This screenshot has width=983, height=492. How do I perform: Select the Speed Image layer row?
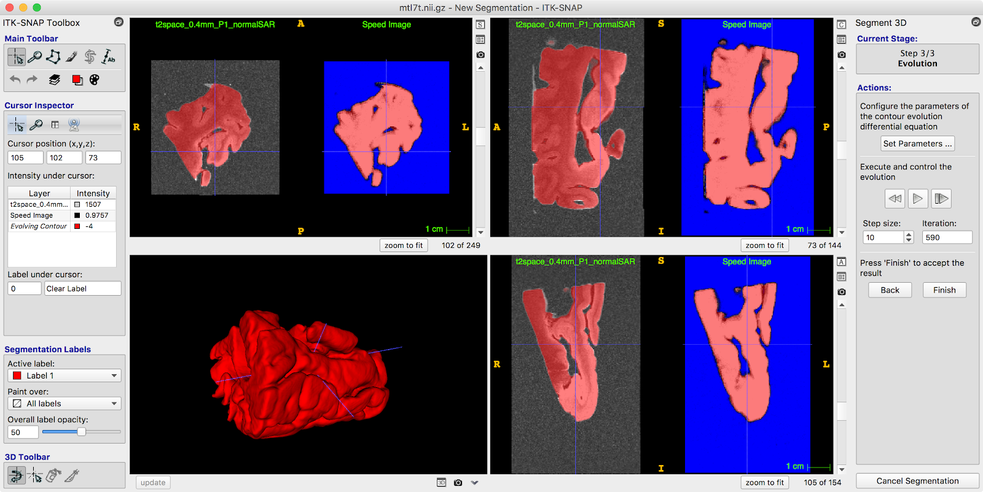62,215
